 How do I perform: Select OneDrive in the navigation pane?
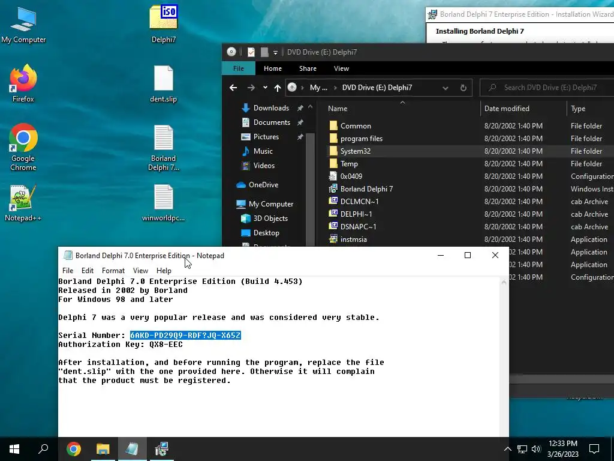[x=263, y=185]
